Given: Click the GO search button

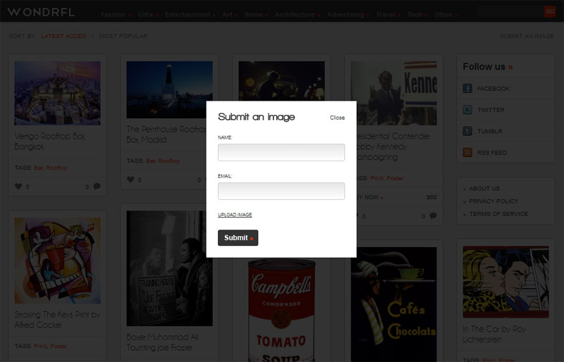Looking at the screenshot, I should tap(550, 11).
